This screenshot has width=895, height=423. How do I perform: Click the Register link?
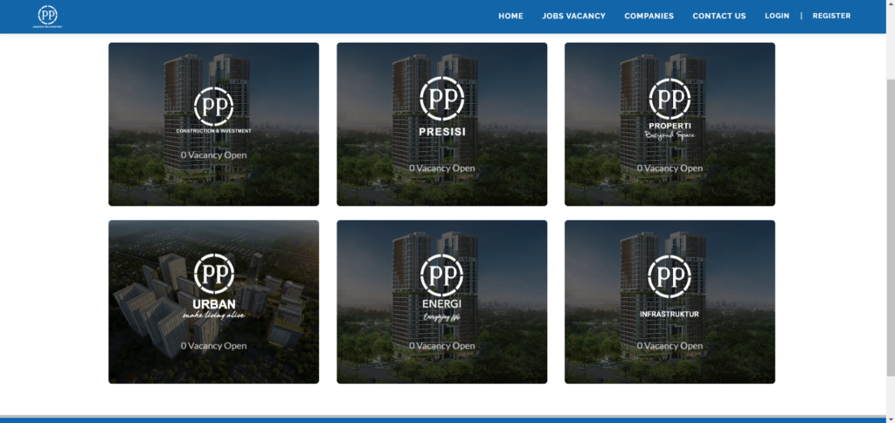pos(831,16)
